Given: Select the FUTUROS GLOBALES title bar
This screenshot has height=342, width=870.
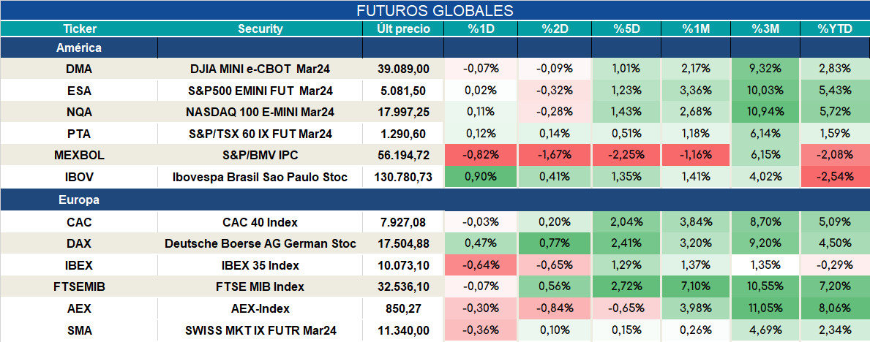Looking at the screenshot, I should click(x=435, y=10).
